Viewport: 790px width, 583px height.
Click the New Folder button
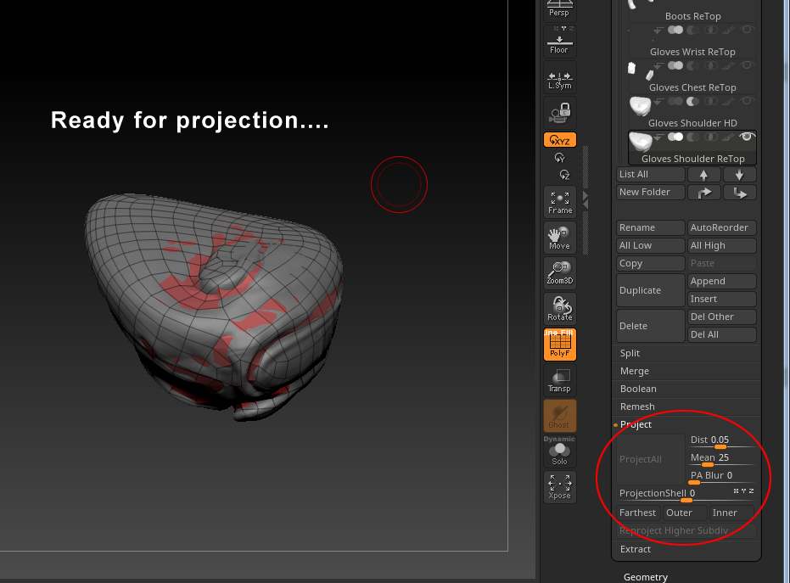tap(651, 192)
